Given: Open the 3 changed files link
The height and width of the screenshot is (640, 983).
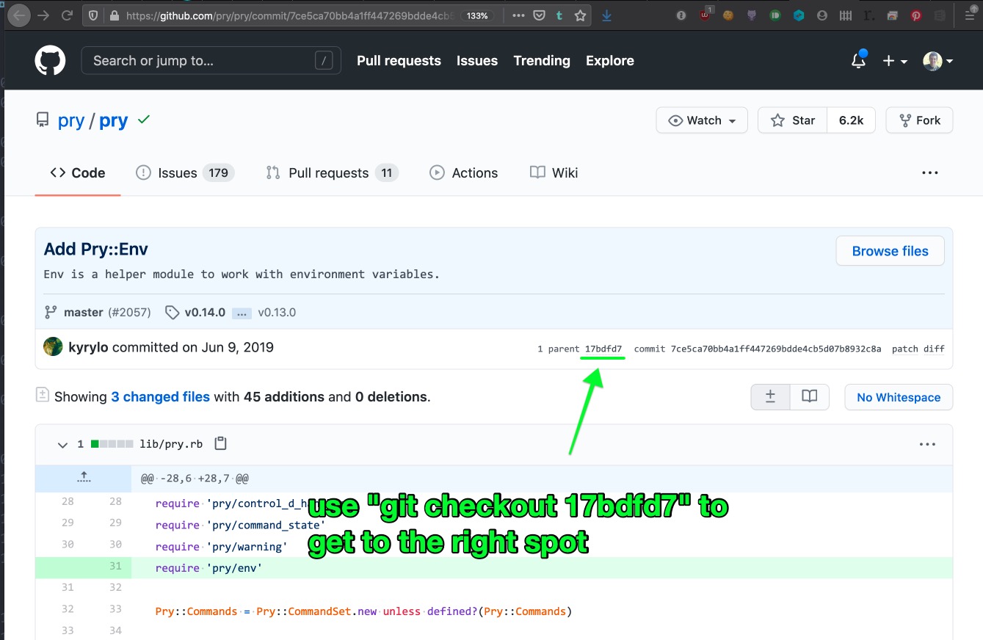Looking at the screenshot, I should tap(160, 397).
